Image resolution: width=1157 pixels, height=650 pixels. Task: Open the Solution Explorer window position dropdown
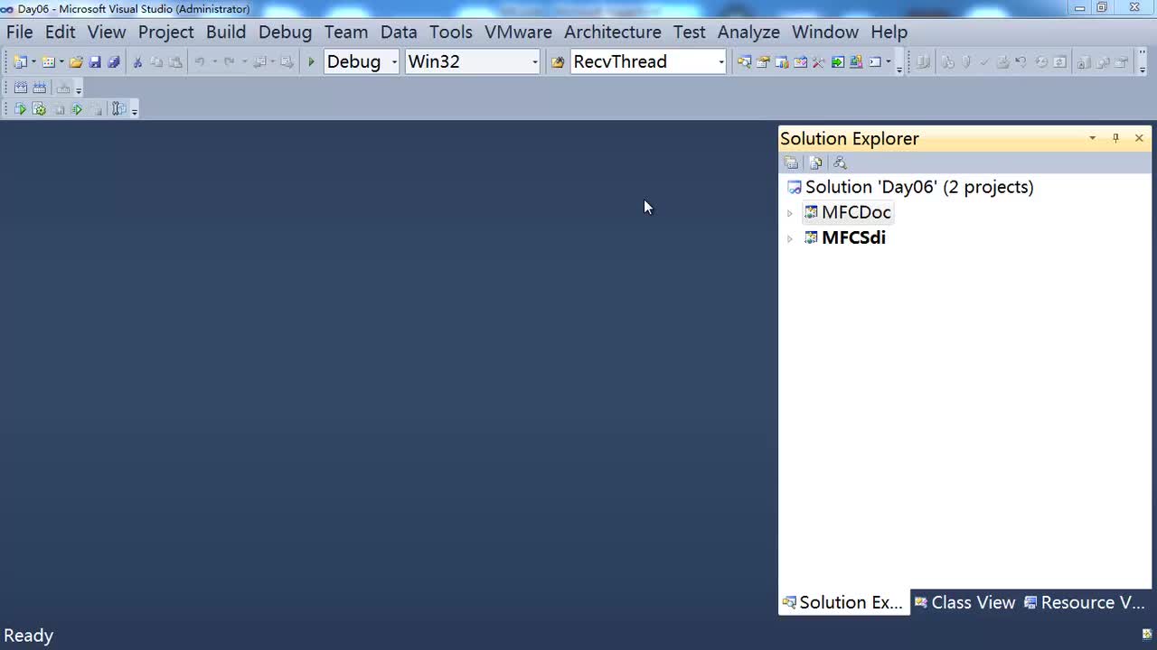click(x=1092, y=138)
